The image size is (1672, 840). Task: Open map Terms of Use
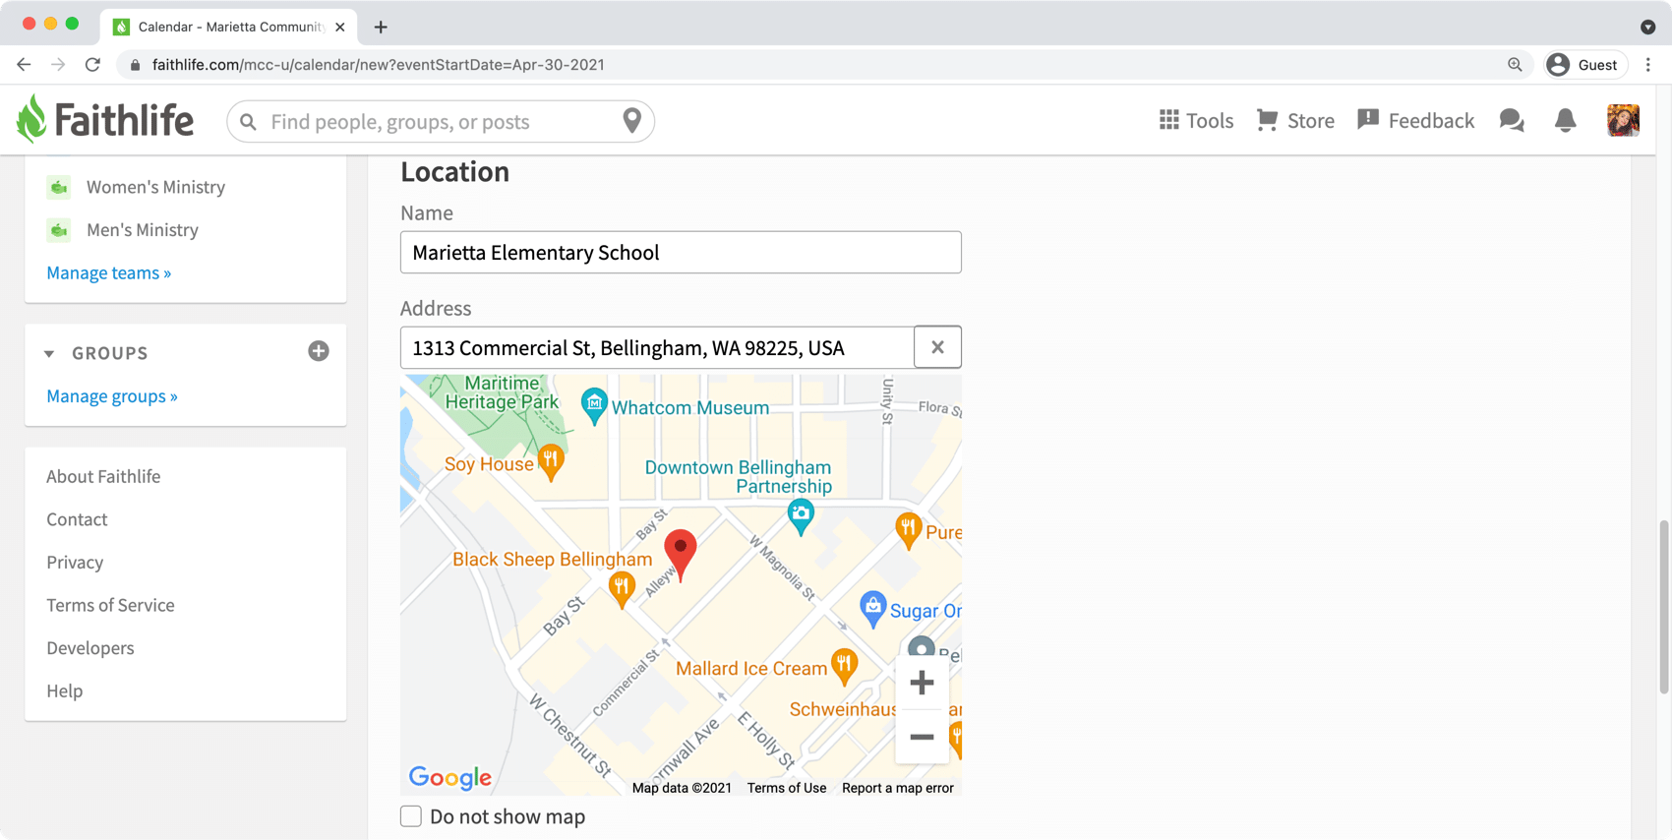pos(787,788)
